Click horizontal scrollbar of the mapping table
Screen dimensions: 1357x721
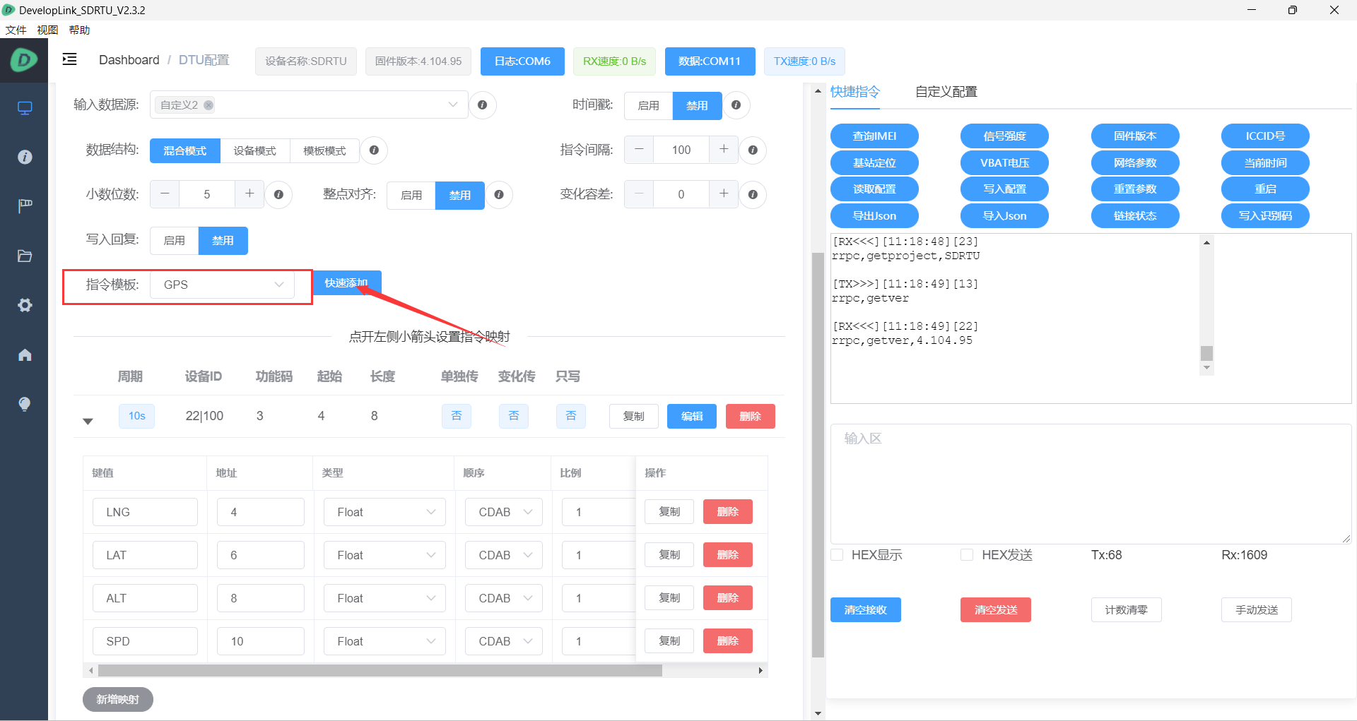click(380, 670)
